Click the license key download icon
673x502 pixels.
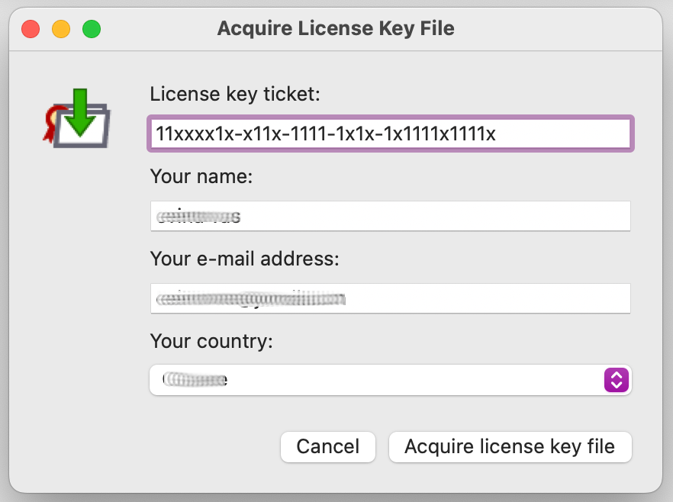click(76, 119)
